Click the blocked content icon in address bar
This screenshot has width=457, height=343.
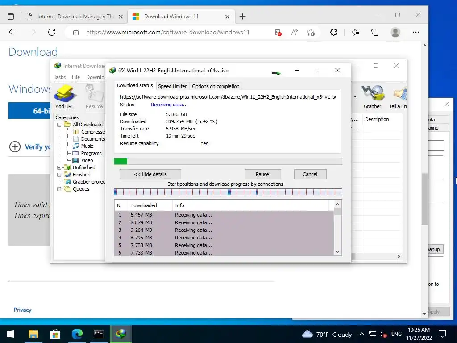(278, 32)
